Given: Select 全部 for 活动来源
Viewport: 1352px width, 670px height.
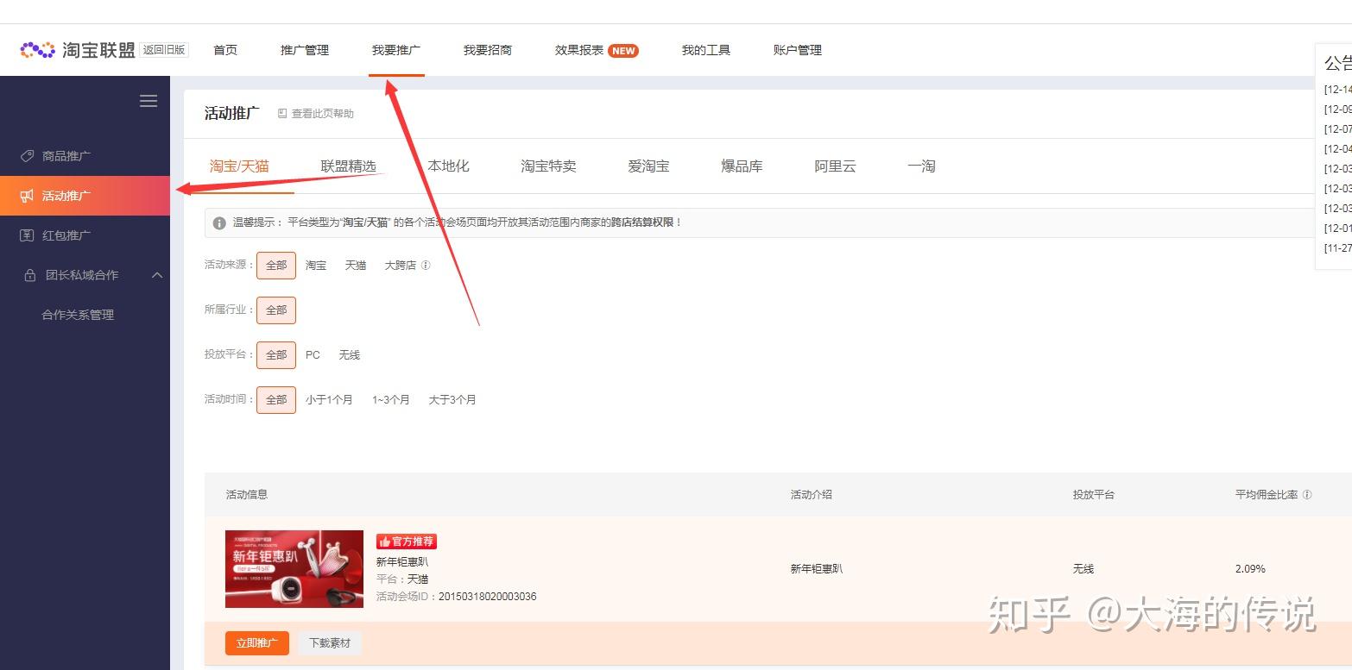Looking at the screenshot, I should pyautogui.click(x=276, y=266).
